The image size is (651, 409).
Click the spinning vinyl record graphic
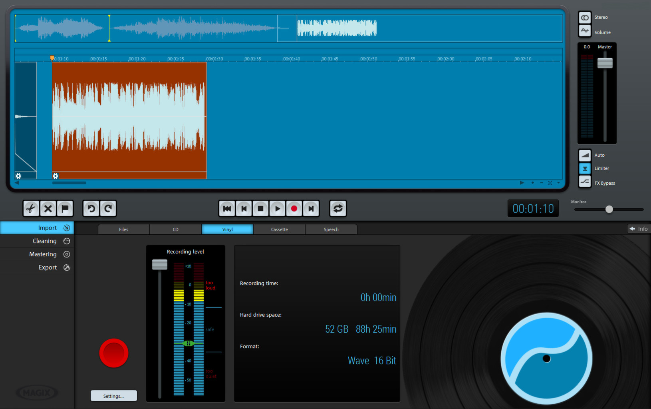coord(546,358)
